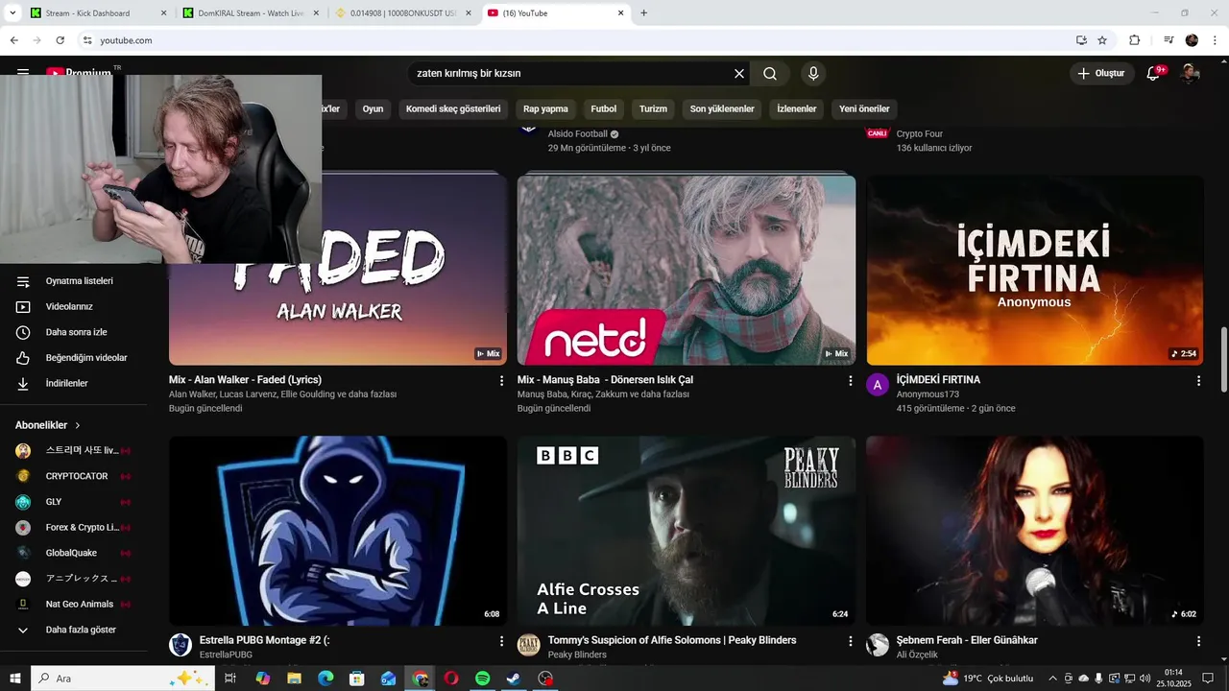
Task: Open Spotify from Windows taskbar
Action: tap(483, 679)
